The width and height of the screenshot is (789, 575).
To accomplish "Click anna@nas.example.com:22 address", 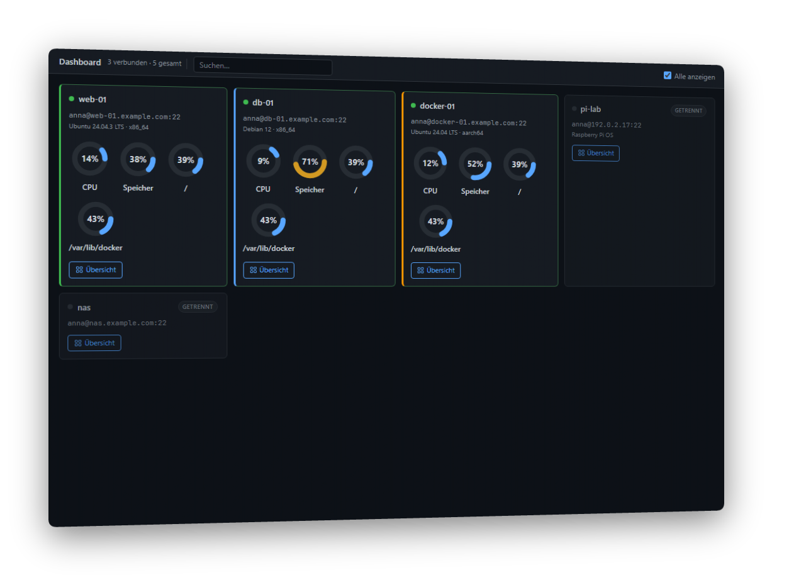I will tap(117, 323).
